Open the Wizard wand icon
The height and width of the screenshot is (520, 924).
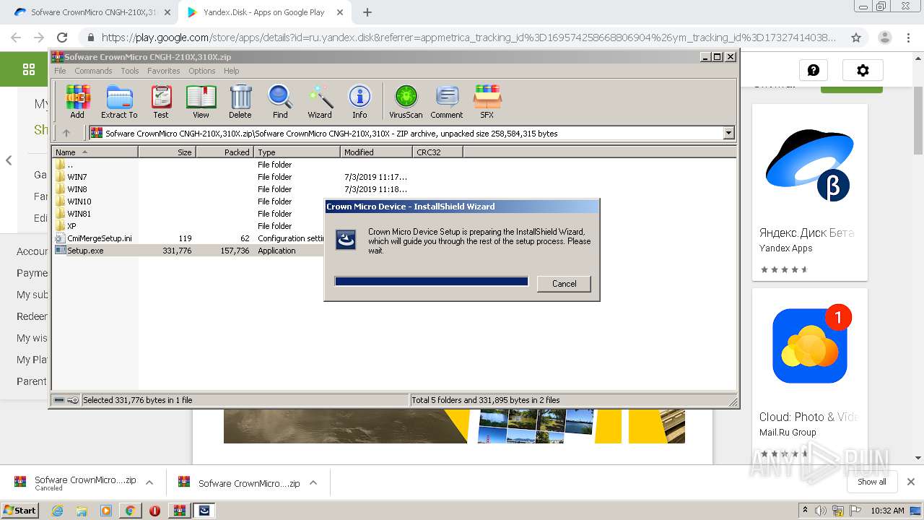click(x=320, y=101)
